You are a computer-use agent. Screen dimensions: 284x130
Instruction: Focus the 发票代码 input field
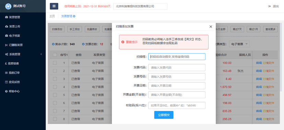(177, 68)
